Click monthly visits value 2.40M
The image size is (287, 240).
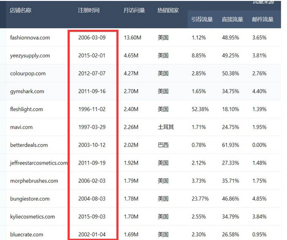click(131, 109)
